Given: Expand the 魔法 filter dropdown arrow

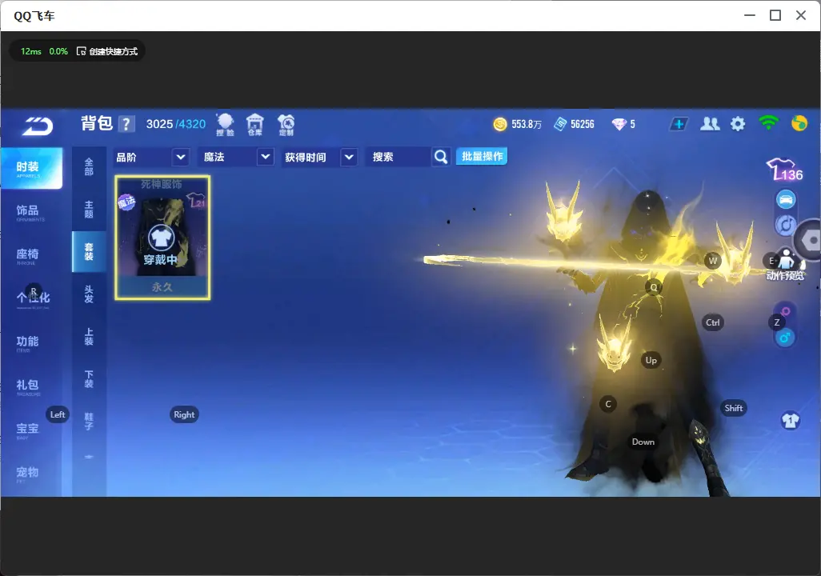Looking at the screenshot, I should (266, 157).
